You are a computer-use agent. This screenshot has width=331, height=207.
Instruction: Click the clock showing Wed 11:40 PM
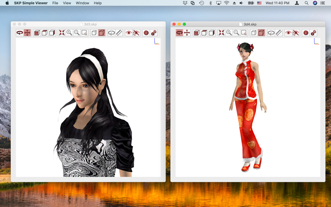click(x=277, y=3)
